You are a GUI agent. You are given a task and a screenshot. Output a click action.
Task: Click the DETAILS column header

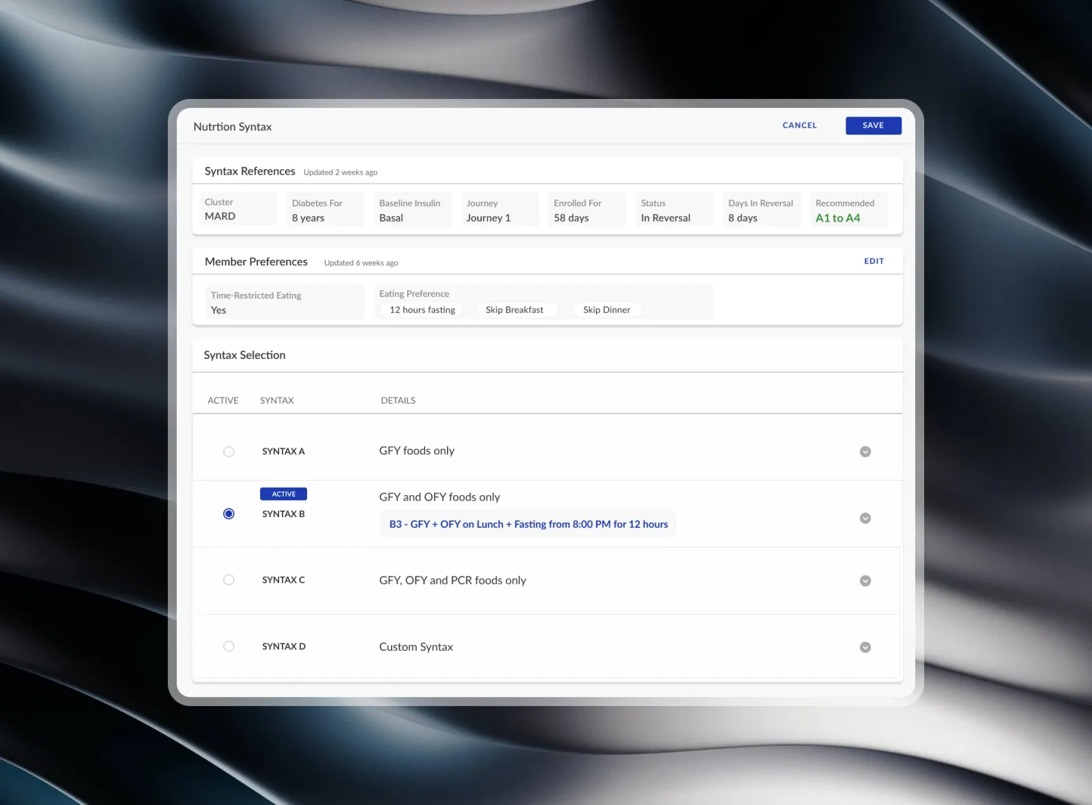click(x=398, y=400)
